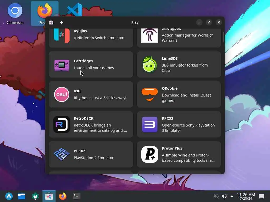Open the volume control in the system tray
Image resolution: width=270 pixels, height=202 pixels.
tap(224, 196)
